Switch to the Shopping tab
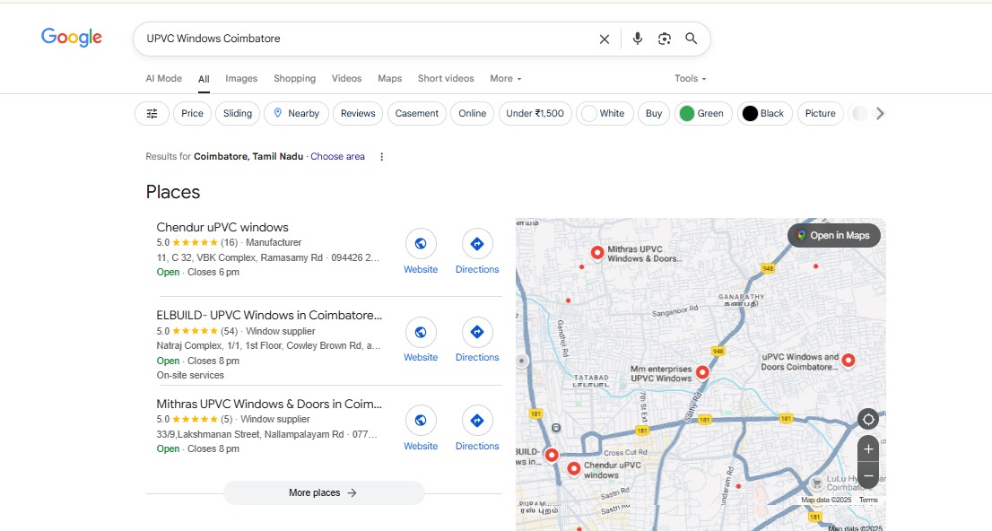Screen dimensions: 992x531 [294, 79]
